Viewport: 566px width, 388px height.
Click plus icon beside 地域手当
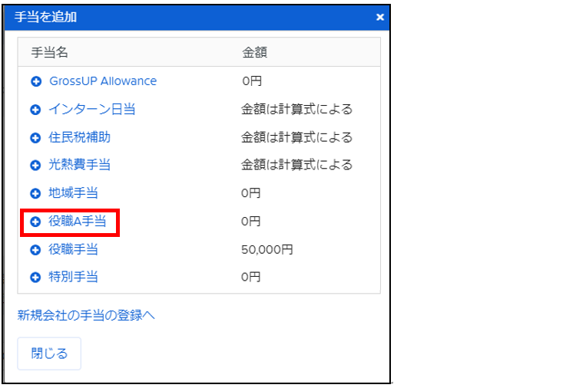pyautogui.click(x=35, y=193)
